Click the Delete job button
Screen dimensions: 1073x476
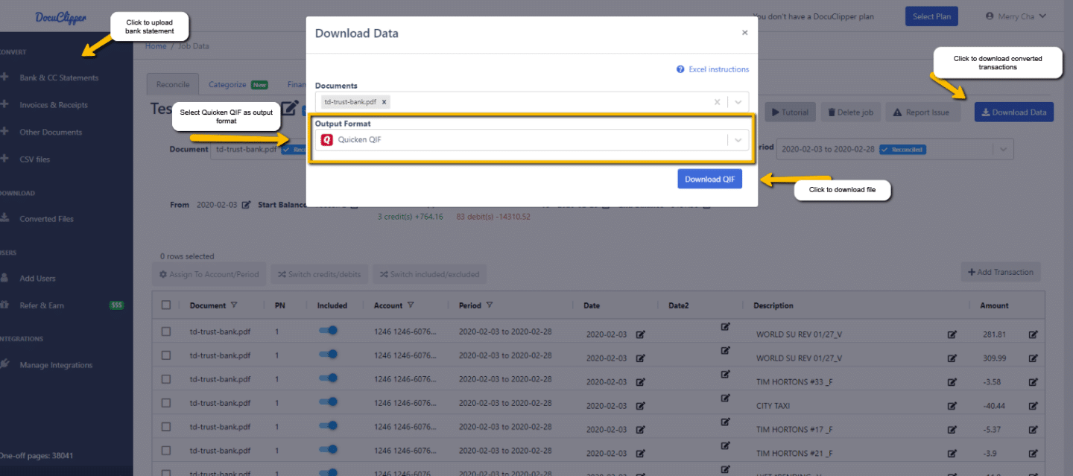(x=851, y=112)
